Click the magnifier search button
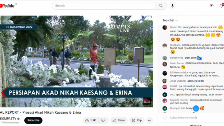Image resolution: width=224 pixels, height=126 pixels. tap(161, 6)
